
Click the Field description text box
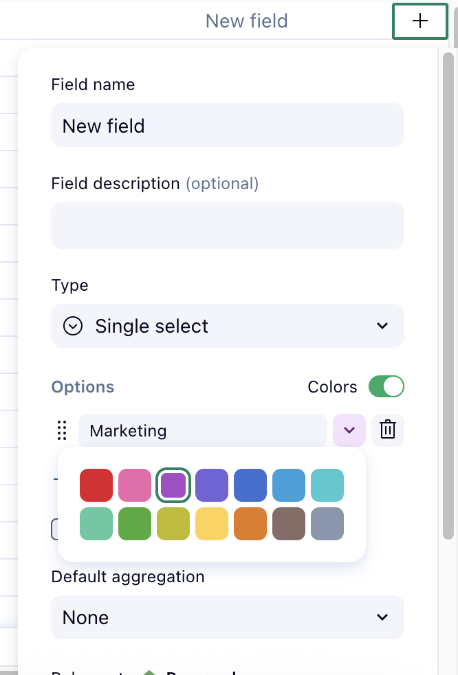pos(227,225)
